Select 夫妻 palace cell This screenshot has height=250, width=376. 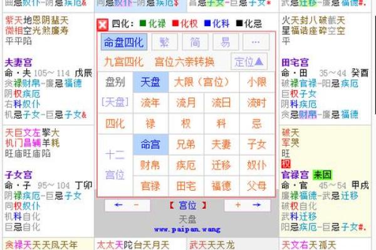pos(222,144)
